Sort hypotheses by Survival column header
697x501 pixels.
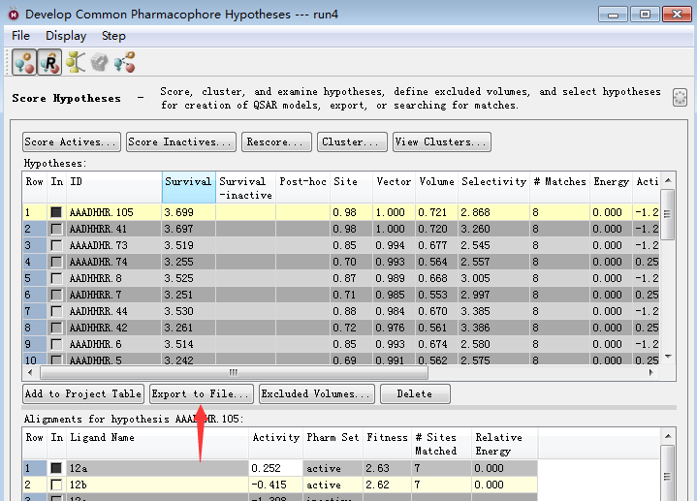(x=188, y=181)
